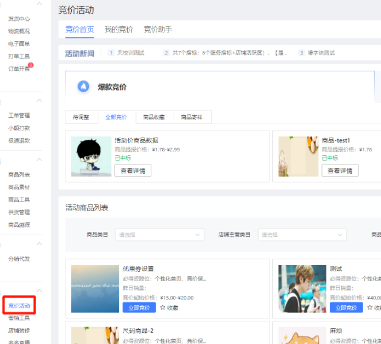The width and height of the screenshot is (381, 344).
Task: Open 电子面单 in the sidebar
Action: coord(19,44)
